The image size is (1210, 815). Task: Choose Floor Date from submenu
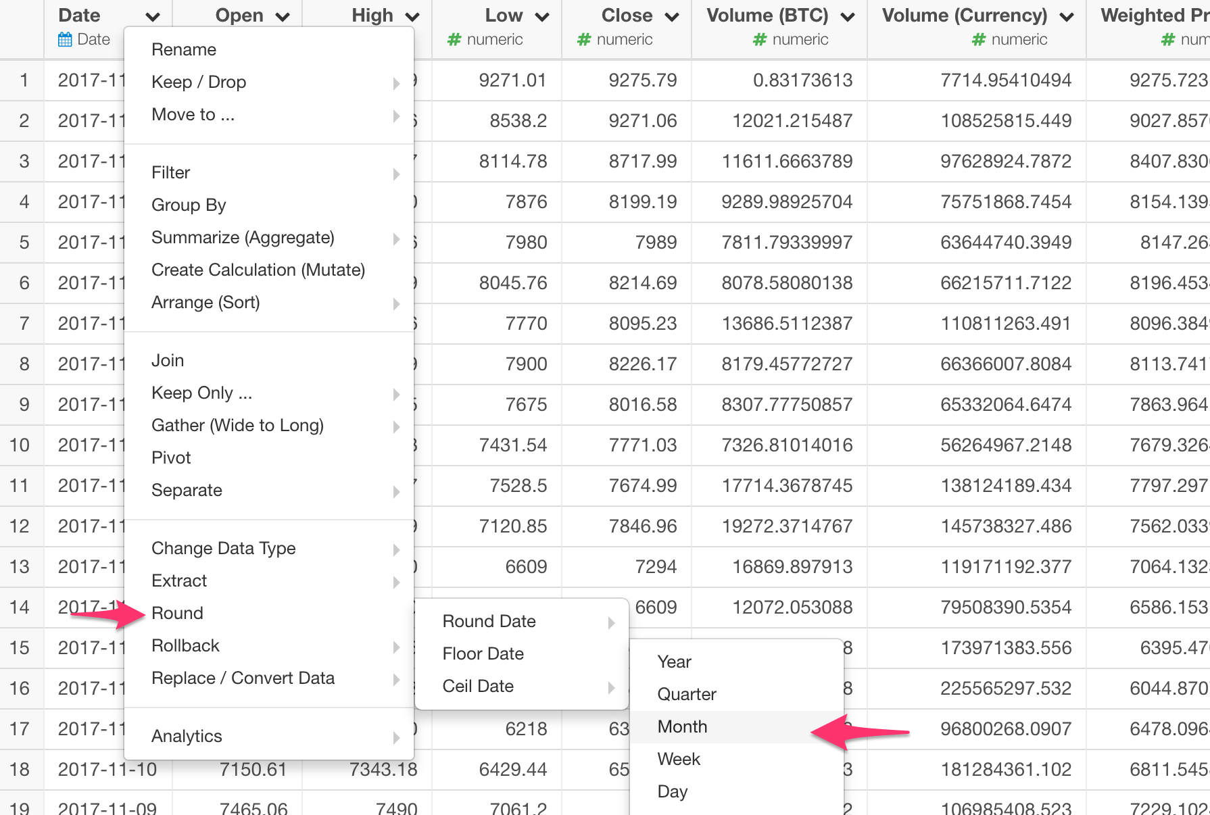pos(522,653)
